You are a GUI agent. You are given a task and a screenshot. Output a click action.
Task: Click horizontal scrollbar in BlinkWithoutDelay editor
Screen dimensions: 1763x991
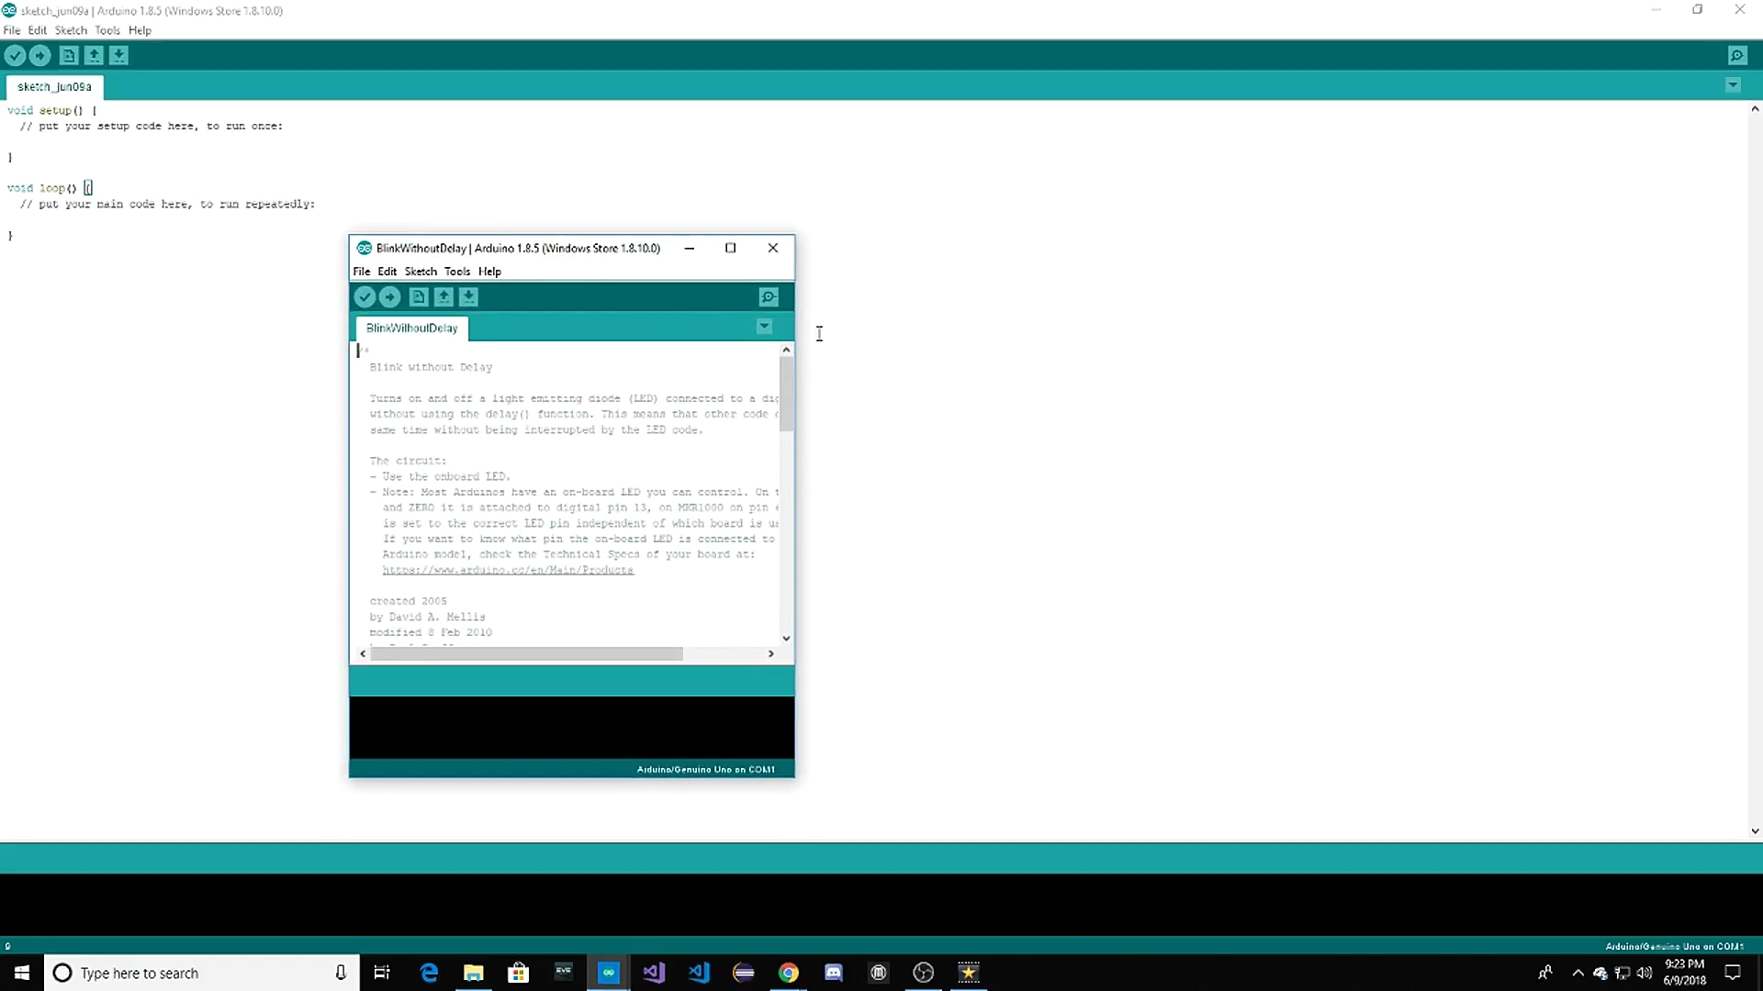tap(526, 653)
